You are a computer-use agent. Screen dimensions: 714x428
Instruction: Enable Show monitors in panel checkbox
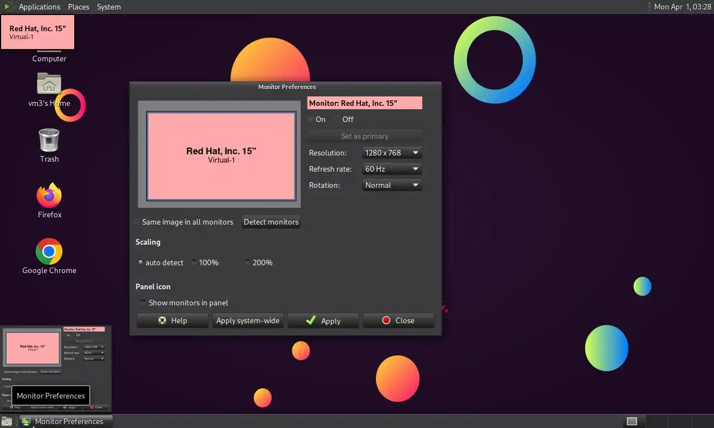[184, 303]
